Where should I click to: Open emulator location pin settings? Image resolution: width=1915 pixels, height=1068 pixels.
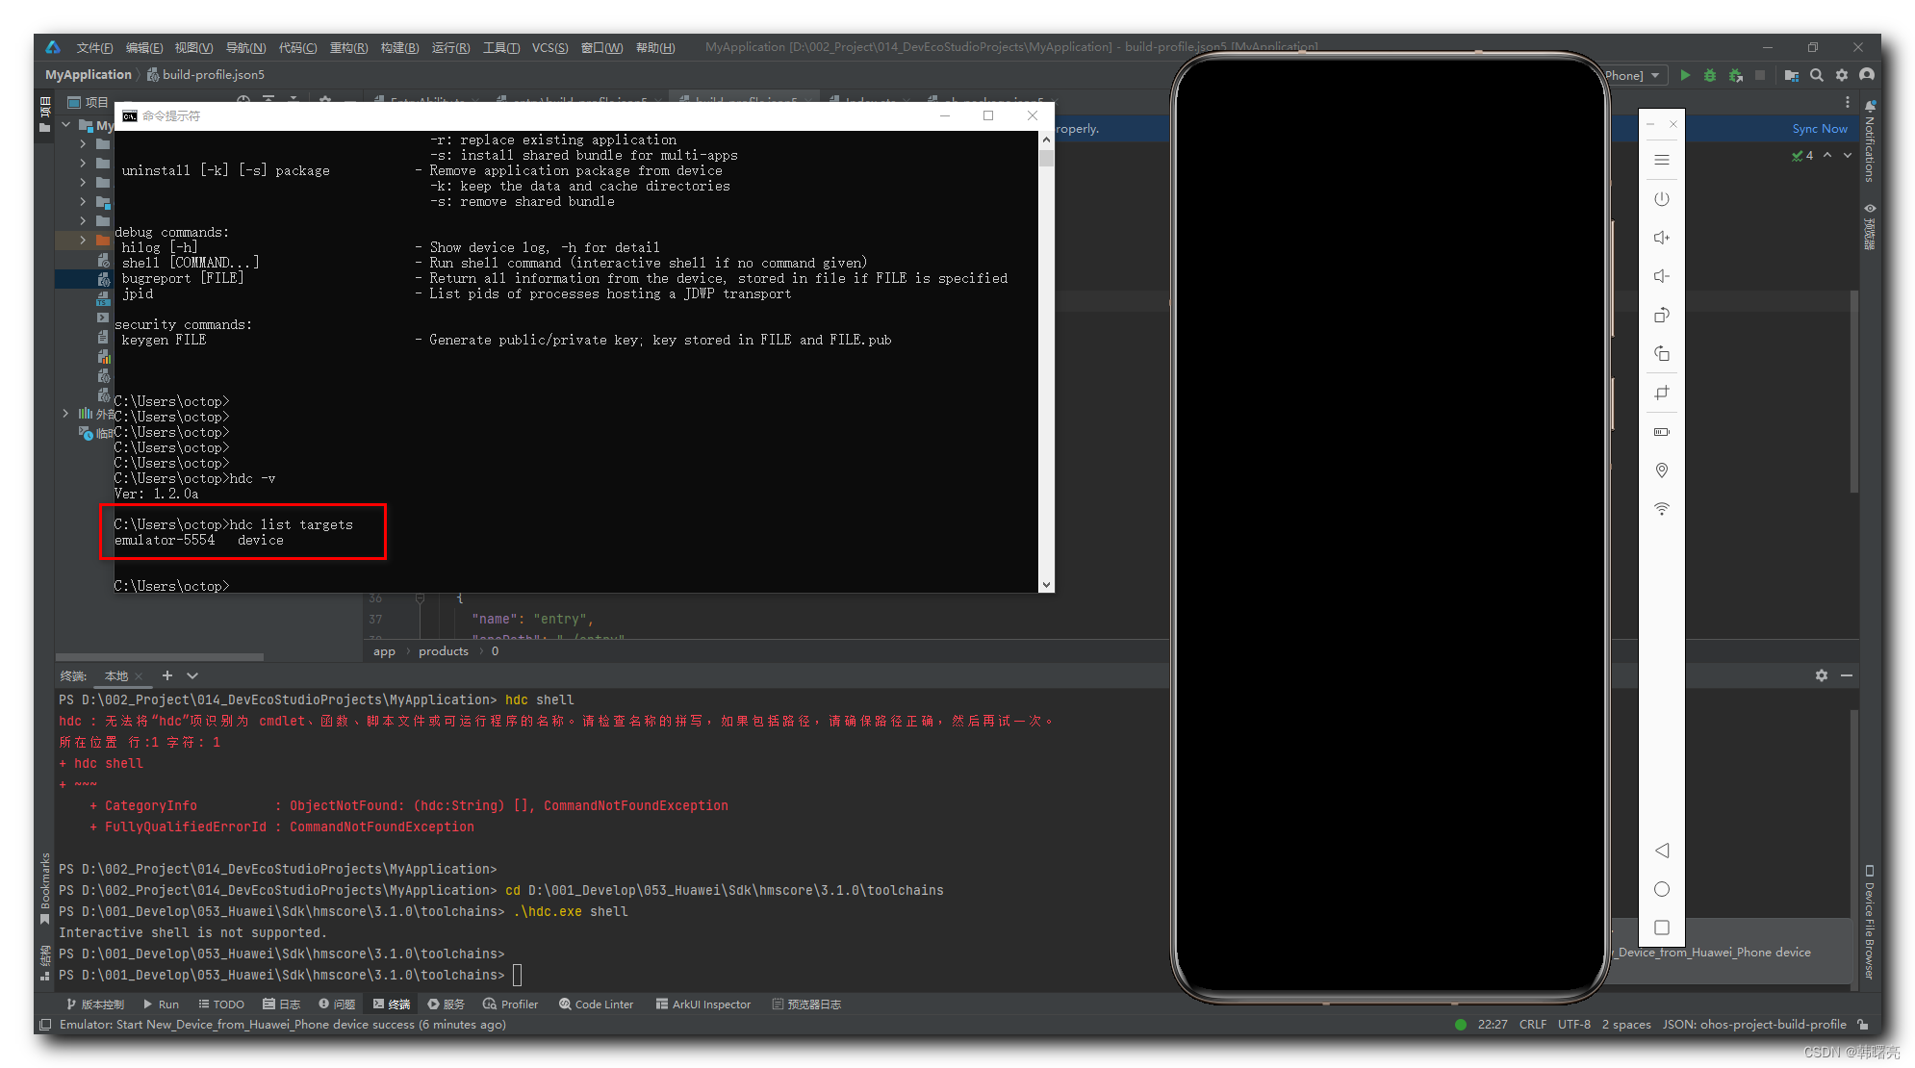pyautogui.click(x=1661, y=470)
